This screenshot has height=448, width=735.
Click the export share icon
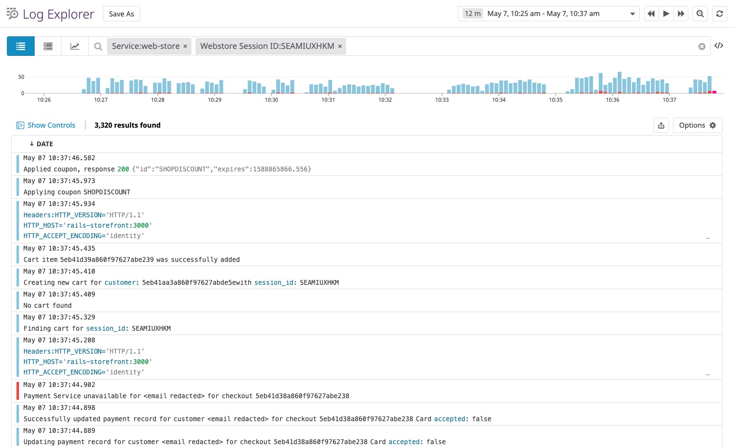point(661,126)
